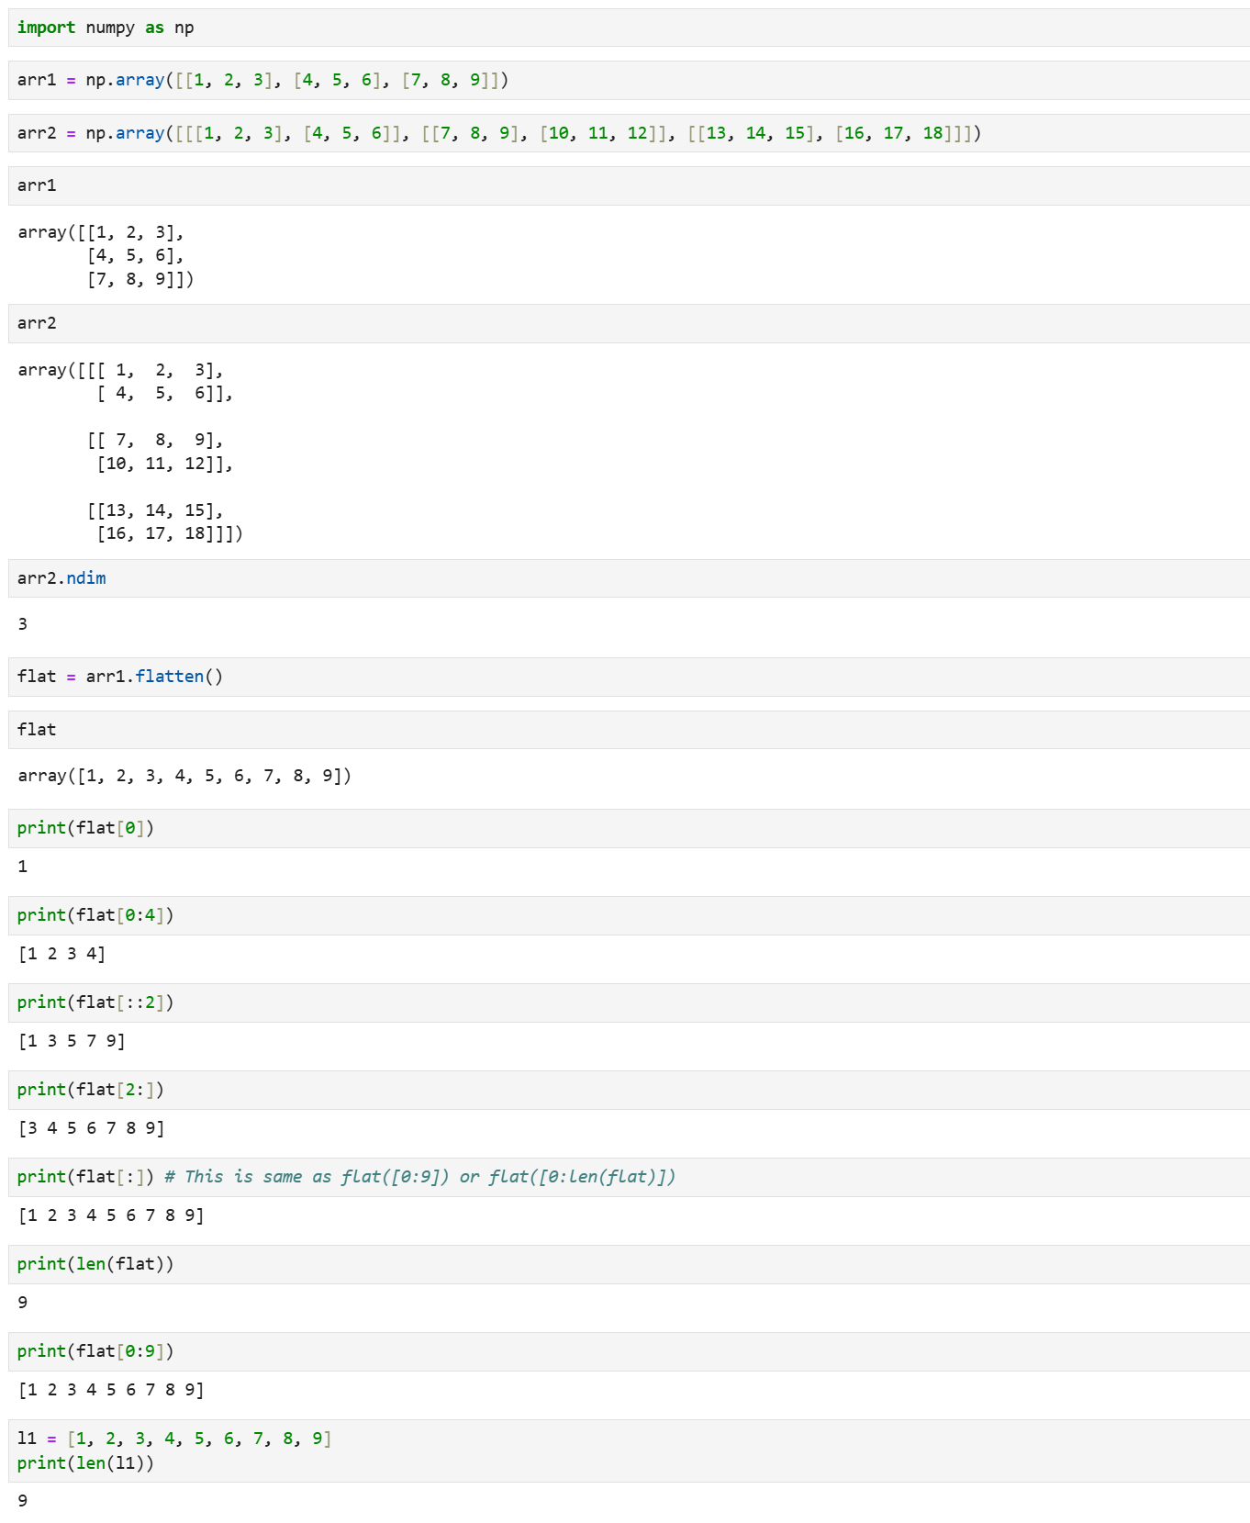Focus the cell containing only 'arr1'
Viewport: 1250px width, 1523px height.
[x=37, y=185]
